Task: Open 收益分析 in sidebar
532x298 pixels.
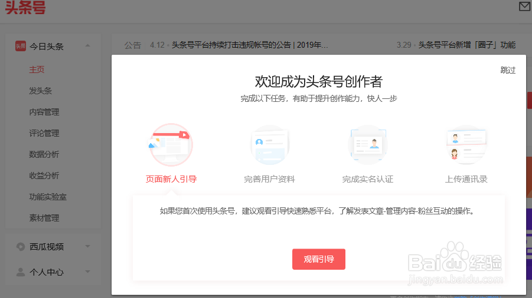Action: tap(44, 176)
